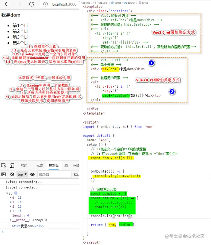Click the 第1个Li list item
211x245 pixels.
pos(20,26)
